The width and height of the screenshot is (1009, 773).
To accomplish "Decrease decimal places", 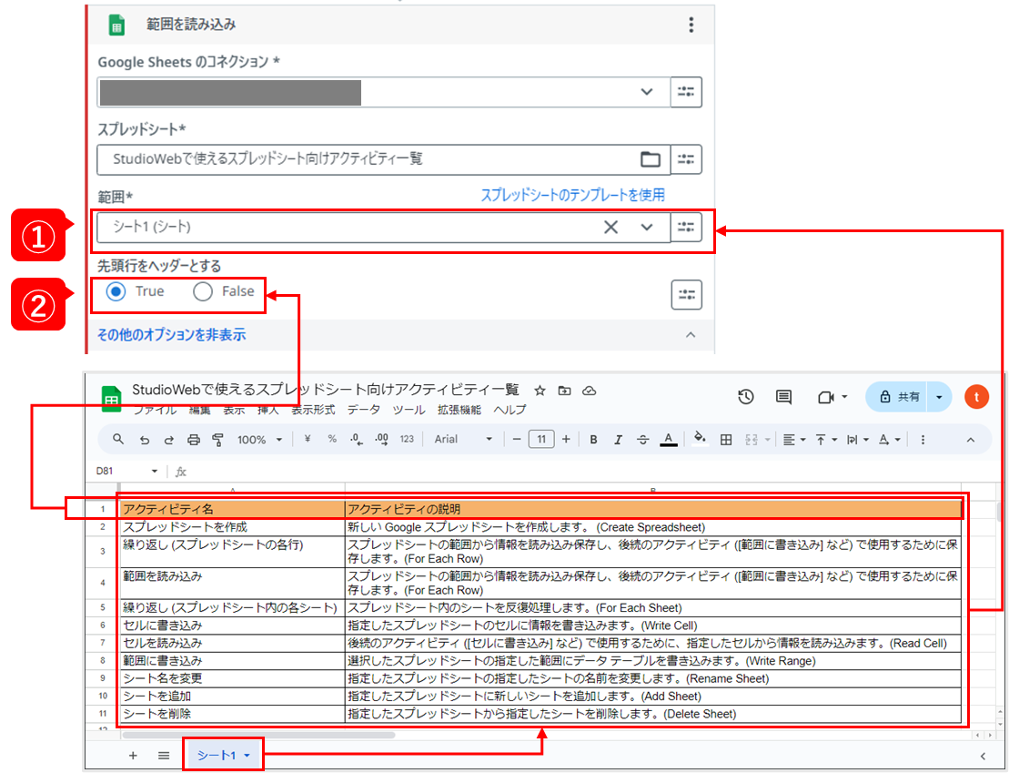I will (x=356, y=440).
